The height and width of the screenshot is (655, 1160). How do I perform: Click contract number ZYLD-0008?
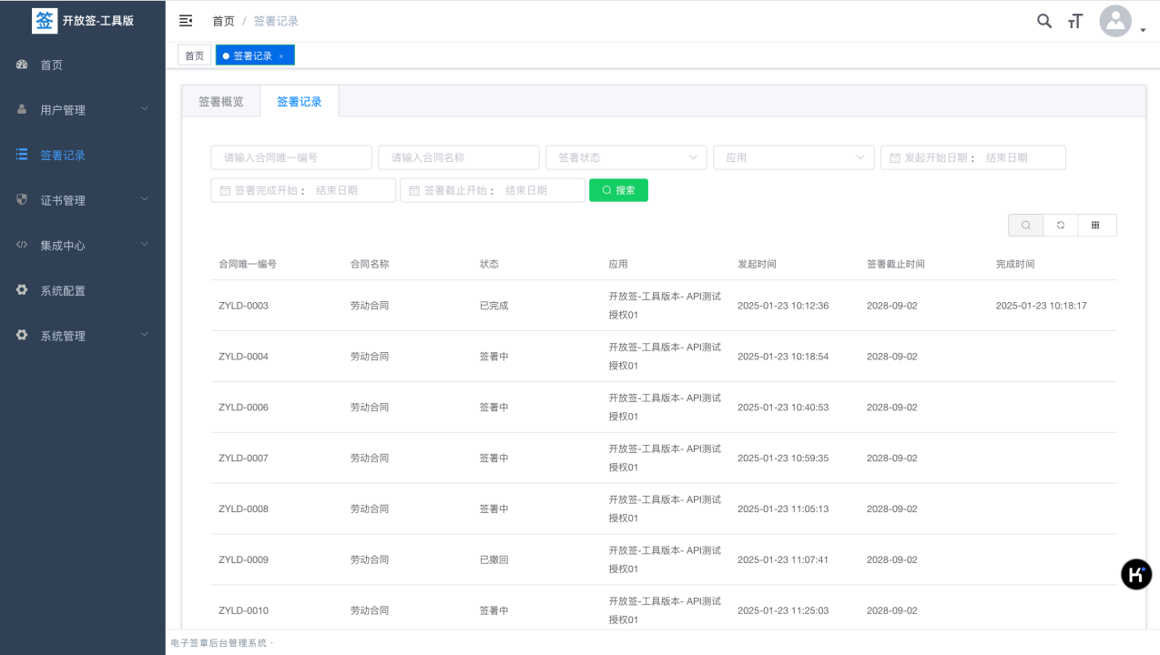pyautogui.click(x=244, y=509)
